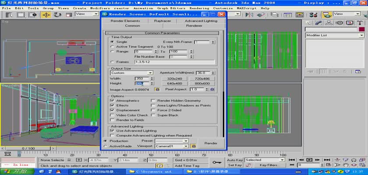The height and width of the screenshot is (175, 368).
Task: Toggle Absolute Mode Transform Type-In icon
Action: tap(79, 160)
